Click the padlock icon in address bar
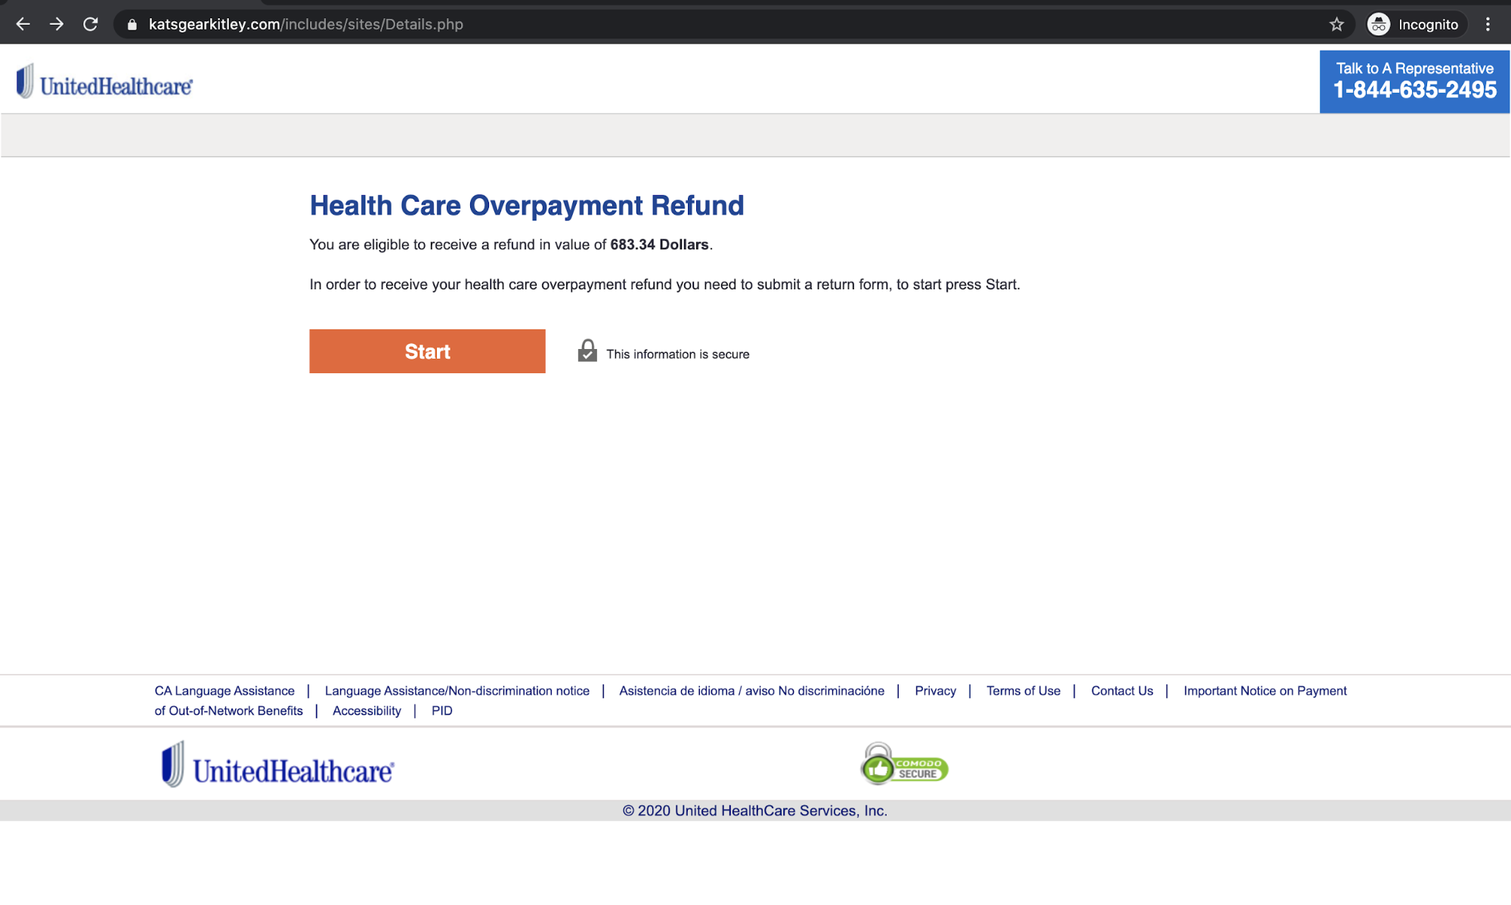This screenshot has height=905, width=1511. coord(132,25)
